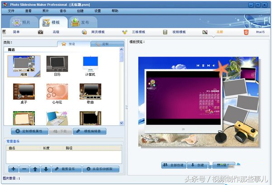This screenshot has width=272, height=185.
Task: Select the laptop-on-desk template thumbnail
Action: tap(57, 118)
